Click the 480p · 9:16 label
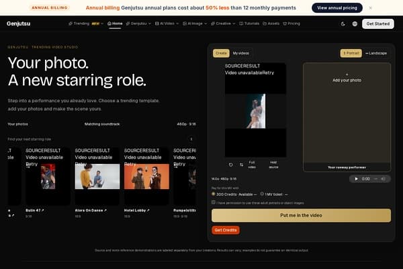 click(x=186, y=124)
